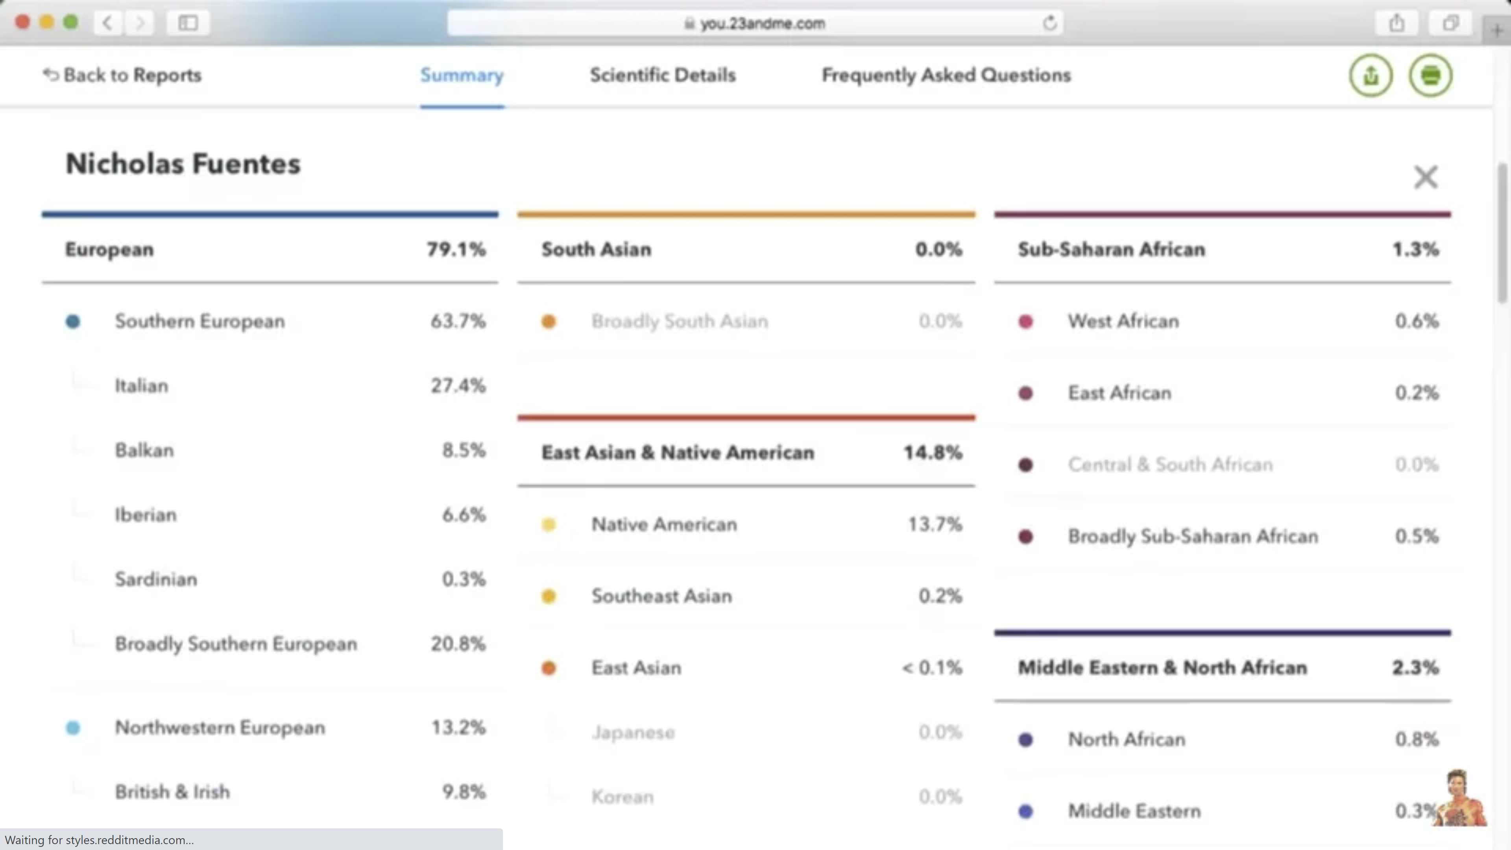Open the Frequently Asked Questions tab
This screenshot has width=1511, height=850.
tap(946, 75)
